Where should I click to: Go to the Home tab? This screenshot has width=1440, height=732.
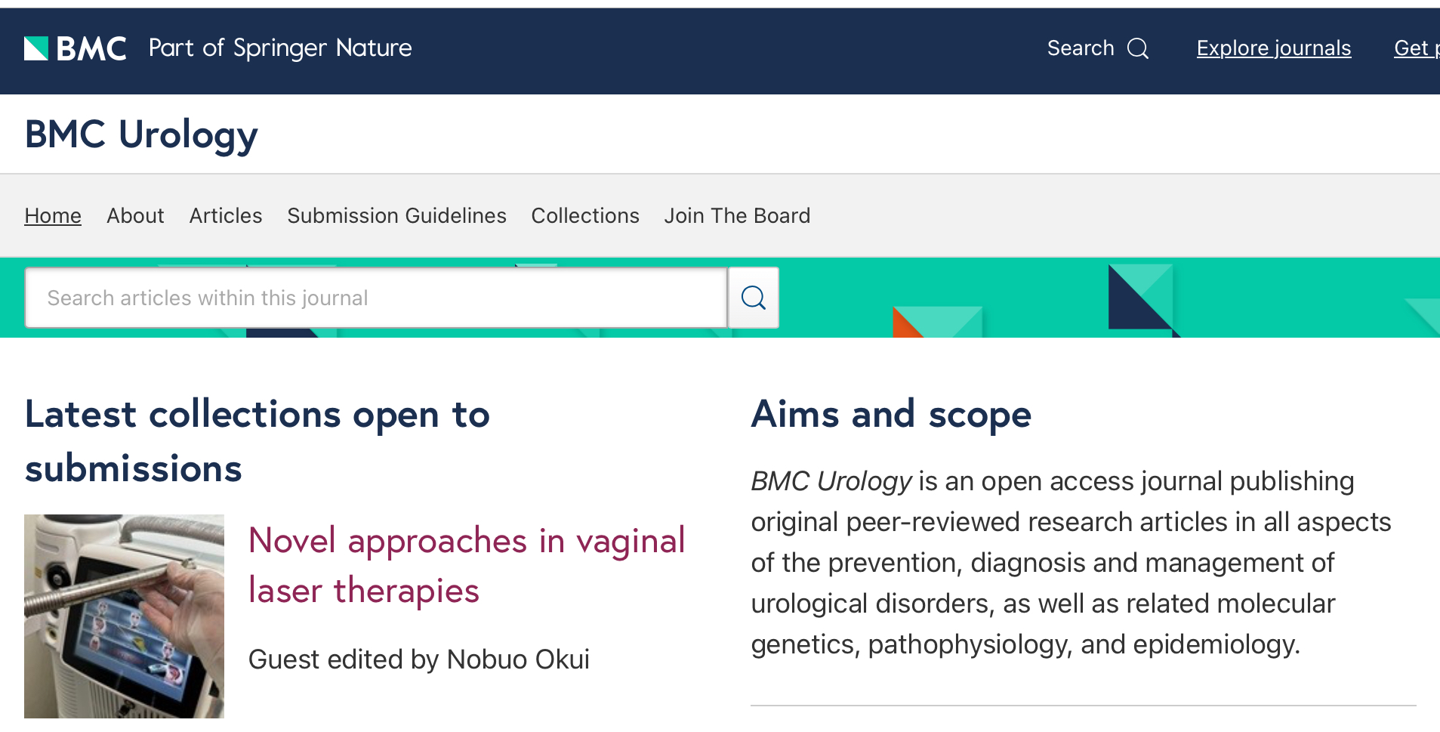click(53, 216)
